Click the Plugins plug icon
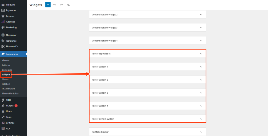268x136 pixels. click(3, 106)
